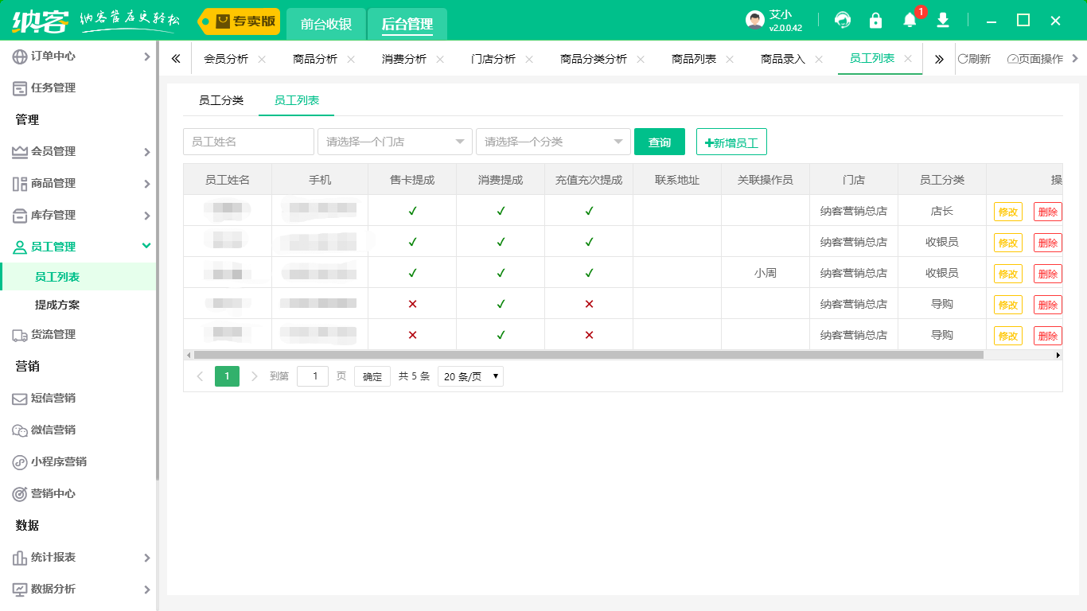Click the user avatar icon
The image size is (1087, 611).
755,21
